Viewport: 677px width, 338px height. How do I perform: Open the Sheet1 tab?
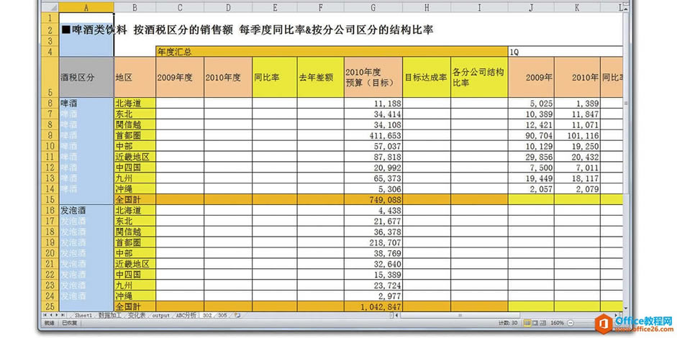point(83,316)
